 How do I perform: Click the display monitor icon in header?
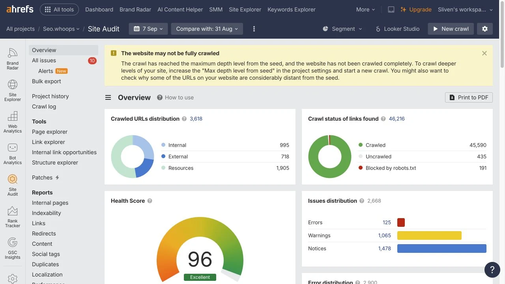point(391,9)
